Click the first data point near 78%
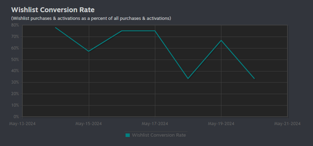 pos(56,28)
